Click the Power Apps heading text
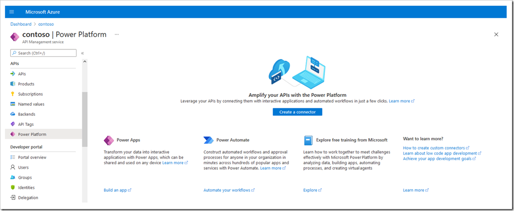Viewport: 514px width, 211px height. tap(129, 140)
